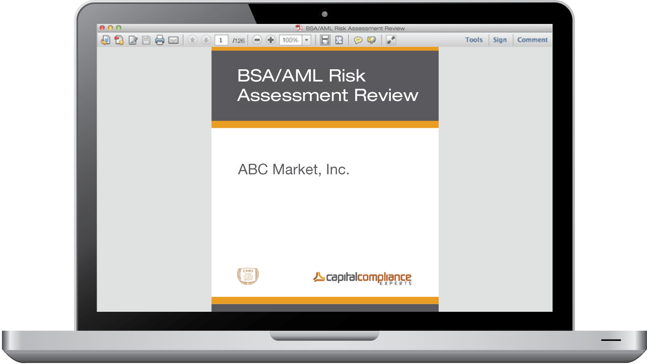Open the Tools pane
This screenshot has height=364, width=647.
[x=474, y=40]
